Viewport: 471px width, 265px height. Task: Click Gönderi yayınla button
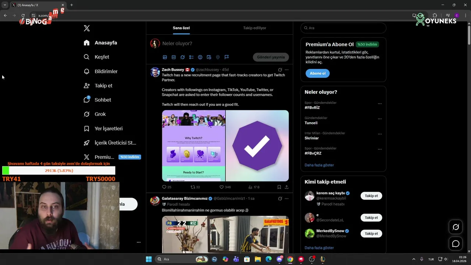click(271, 57)
